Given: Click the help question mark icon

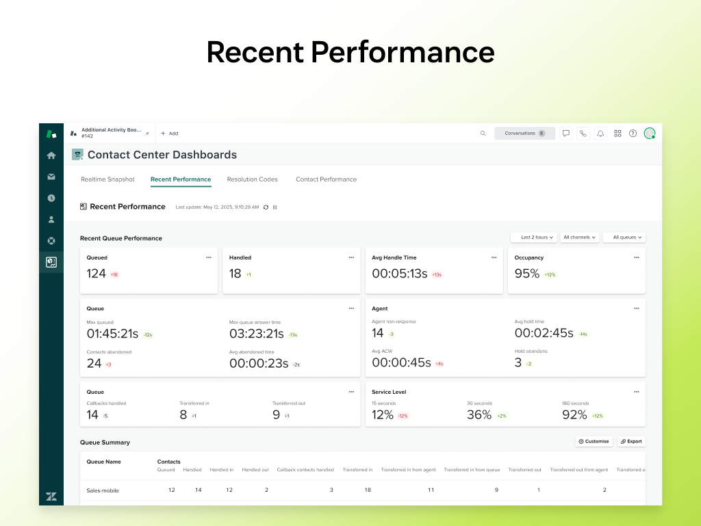Looking at the screenshot, I should [x=633, y=134].
